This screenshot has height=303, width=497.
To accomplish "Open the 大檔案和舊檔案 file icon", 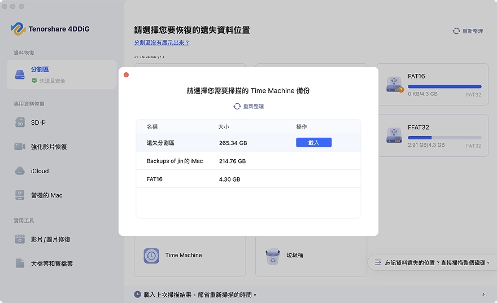I will pos(20,263).
